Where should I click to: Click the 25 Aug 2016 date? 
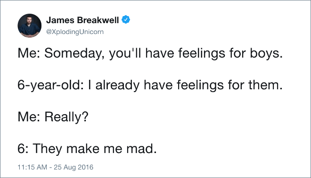coord(74,167)
